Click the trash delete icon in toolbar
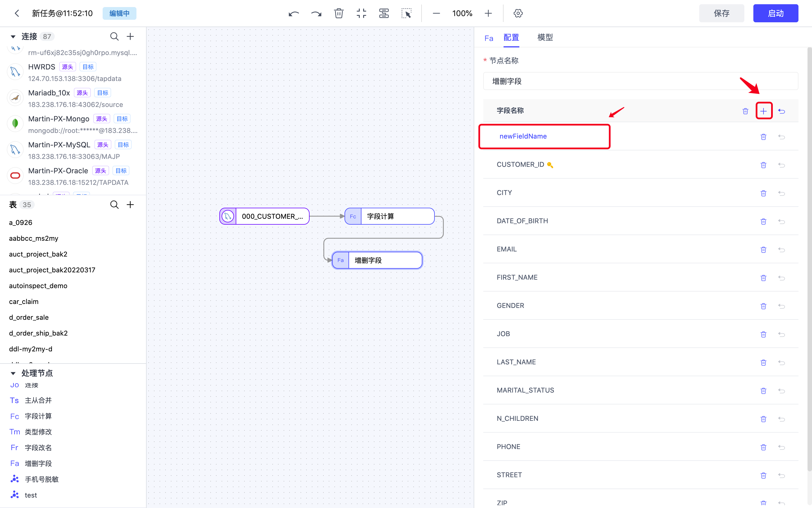The width and height of the screenshot is (812, 508). (339, 14)
